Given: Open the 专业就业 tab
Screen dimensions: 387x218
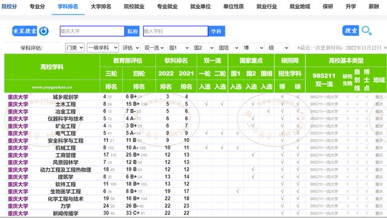Looking at the screenshot, I should 167,7.
